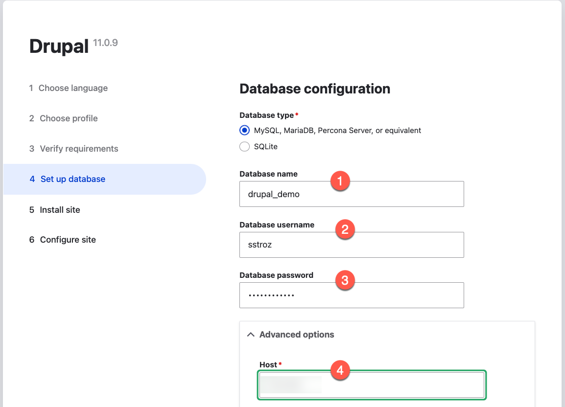Click the 11.0.9 version number

coord(105,43)
